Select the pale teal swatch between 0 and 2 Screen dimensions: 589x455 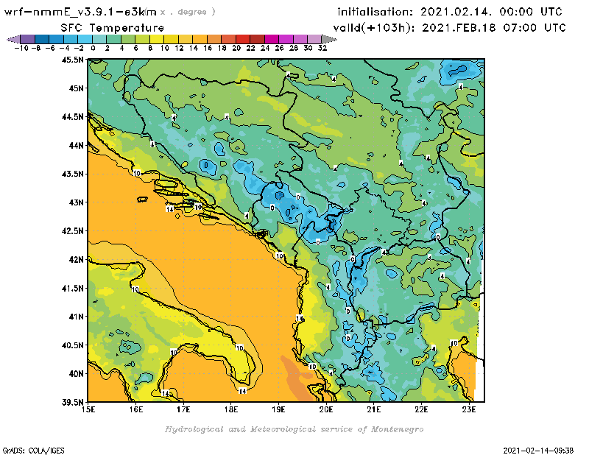[x=99, y=39]
